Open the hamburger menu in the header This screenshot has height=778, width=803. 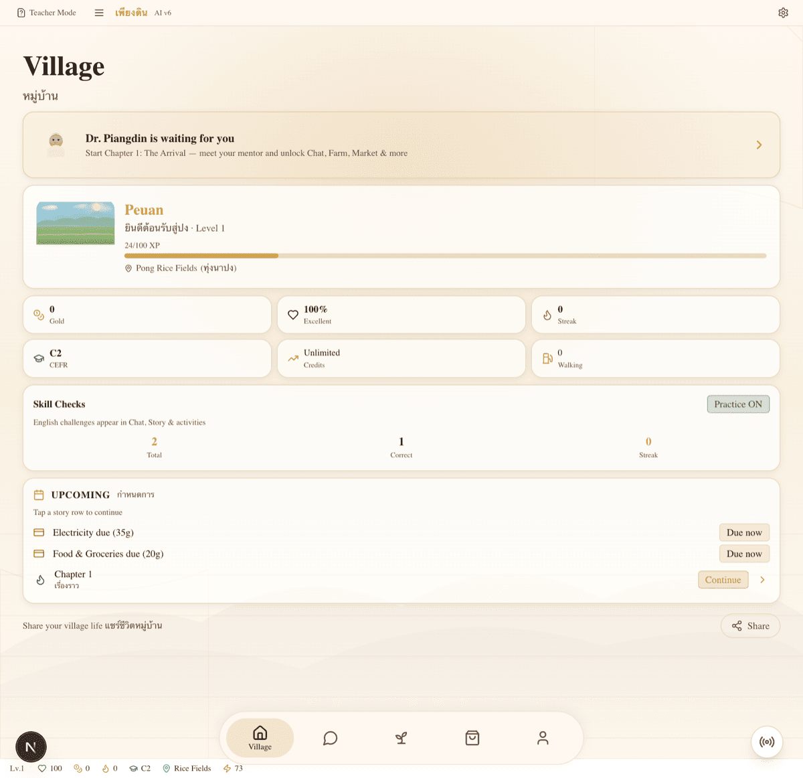pyautogui.click(x=99, y=12)
